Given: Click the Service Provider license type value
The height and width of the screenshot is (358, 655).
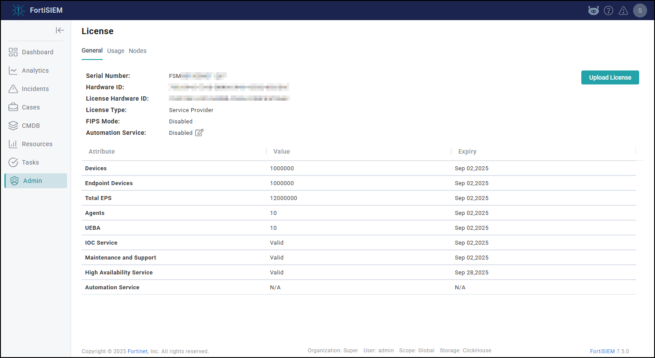Looking at the screenshot, I should [x=191, y=110].
